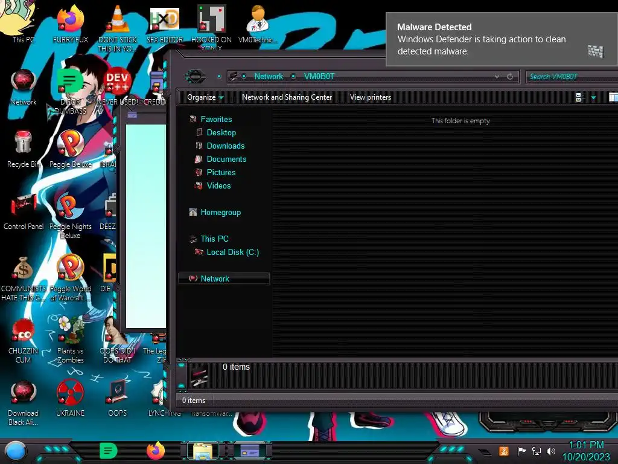Expand the view options dropdown arrow
The image size is (618, 464).
coord(594,97)
